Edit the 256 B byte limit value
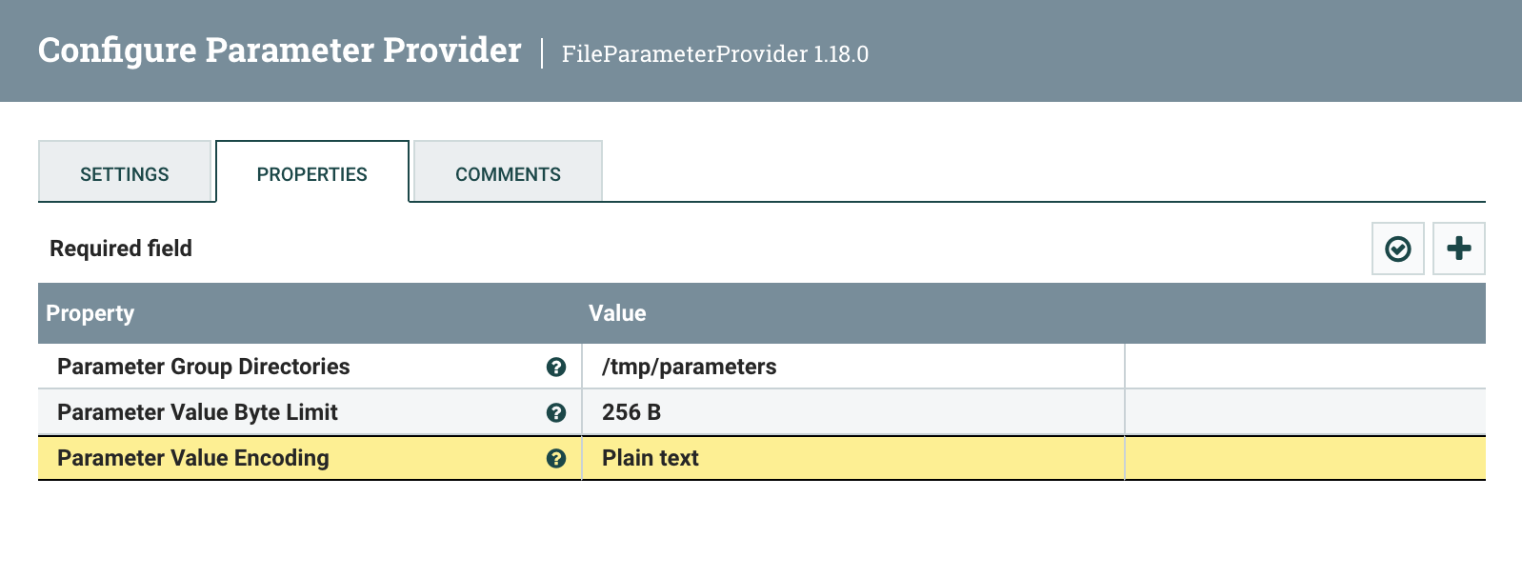 point(631,412)
